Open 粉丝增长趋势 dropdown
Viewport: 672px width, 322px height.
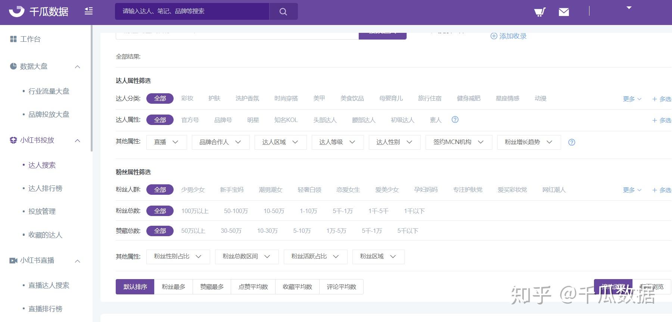529,142
